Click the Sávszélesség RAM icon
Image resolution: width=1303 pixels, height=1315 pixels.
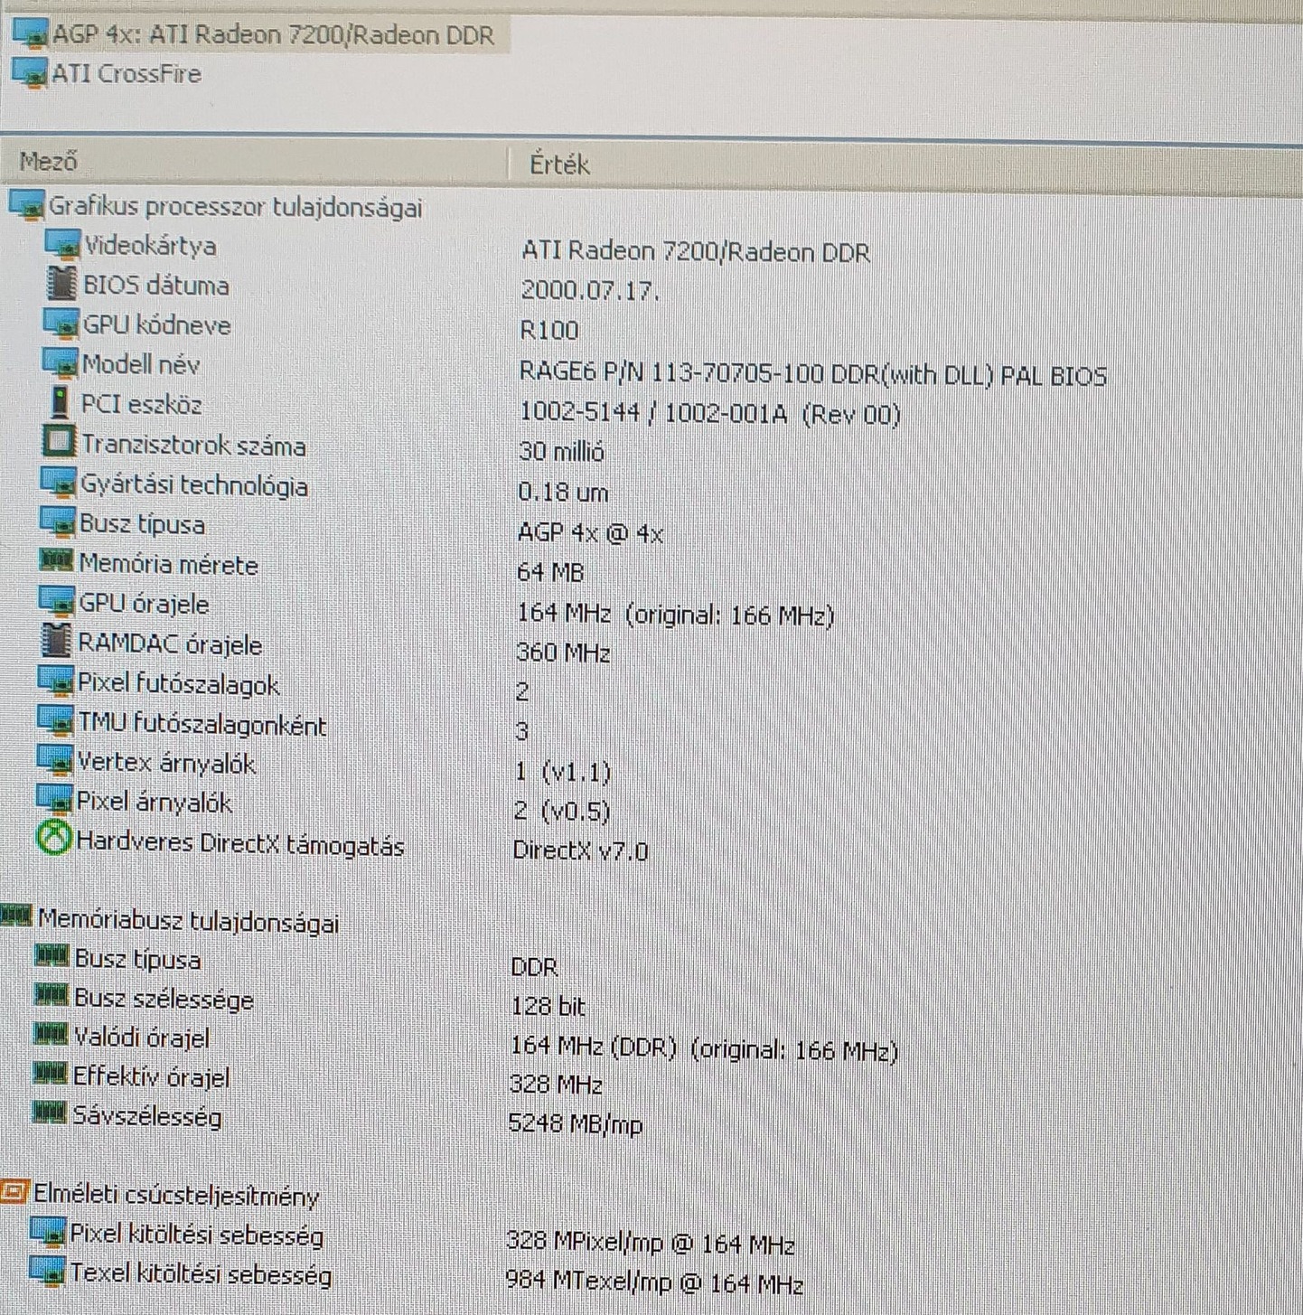pyautogui.click(x=49, y=1113)
